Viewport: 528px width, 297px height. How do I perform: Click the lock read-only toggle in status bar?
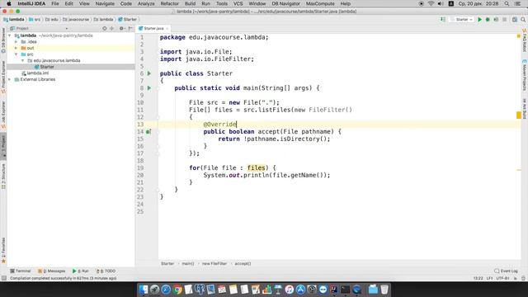pos(515,279)
